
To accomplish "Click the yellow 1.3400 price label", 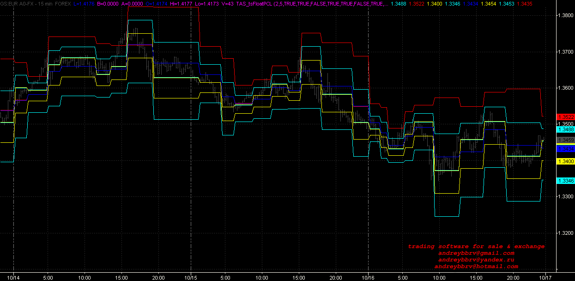I will (x=565, y=161).
